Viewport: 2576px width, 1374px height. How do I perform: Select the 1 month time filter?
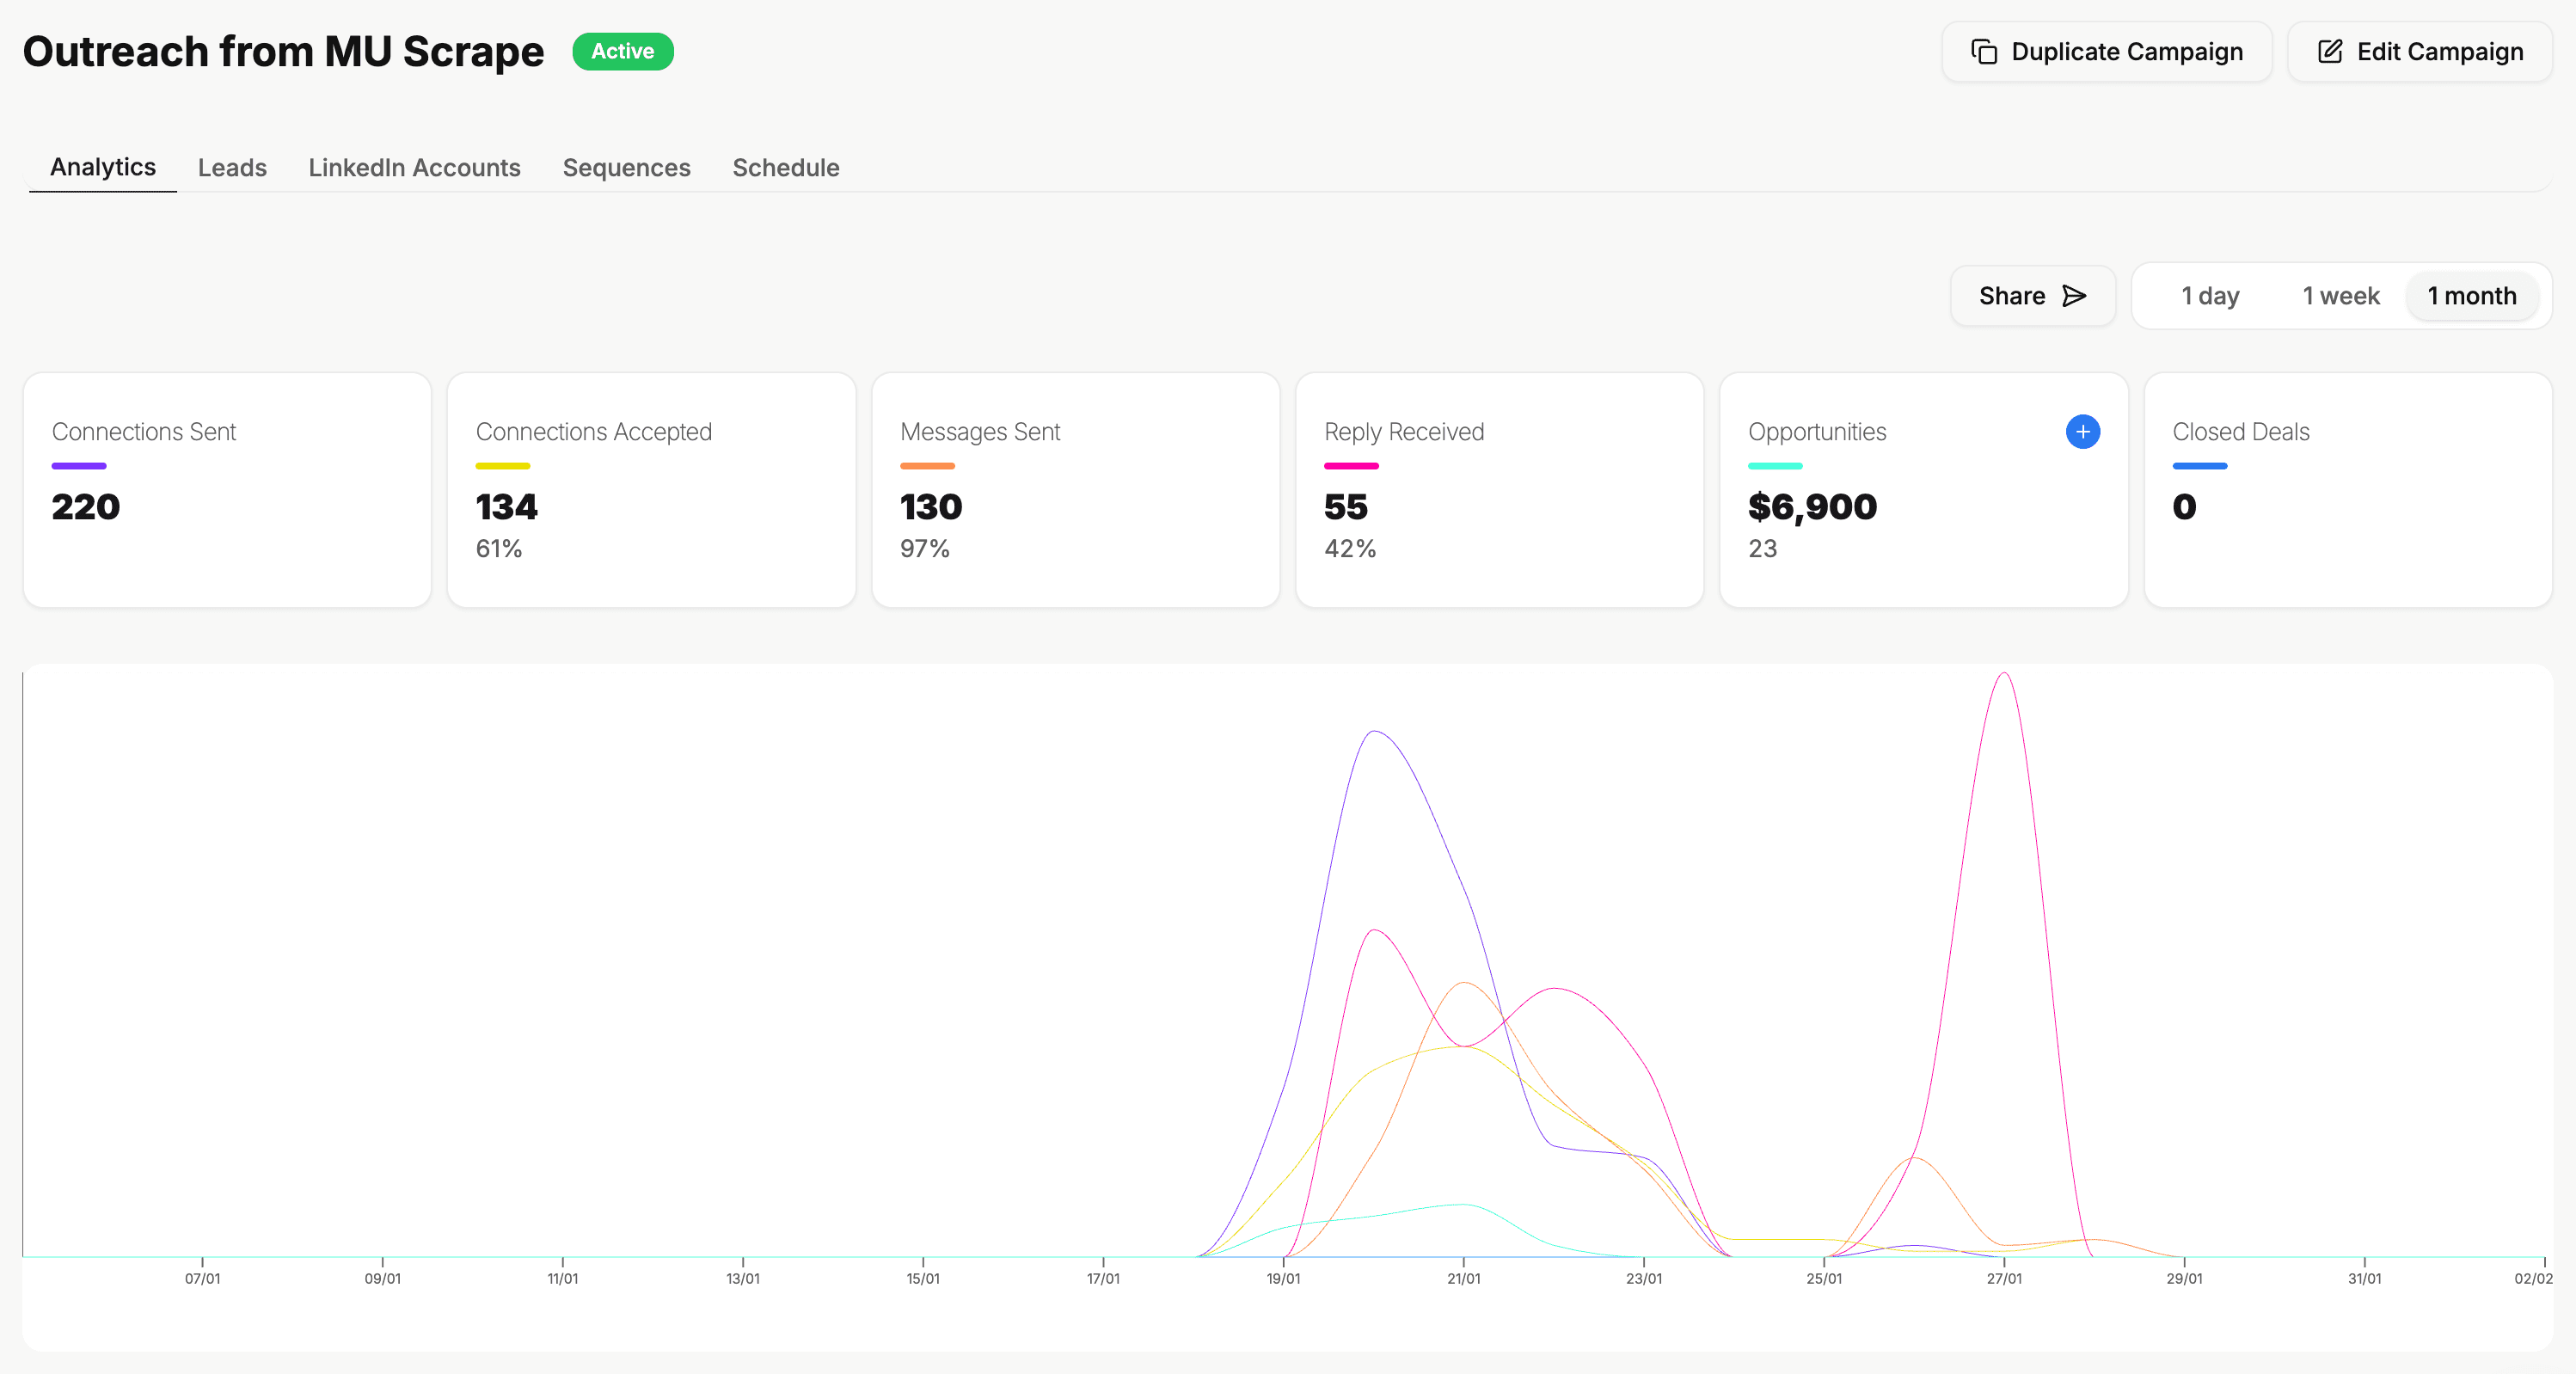(x=2471, y=296)
